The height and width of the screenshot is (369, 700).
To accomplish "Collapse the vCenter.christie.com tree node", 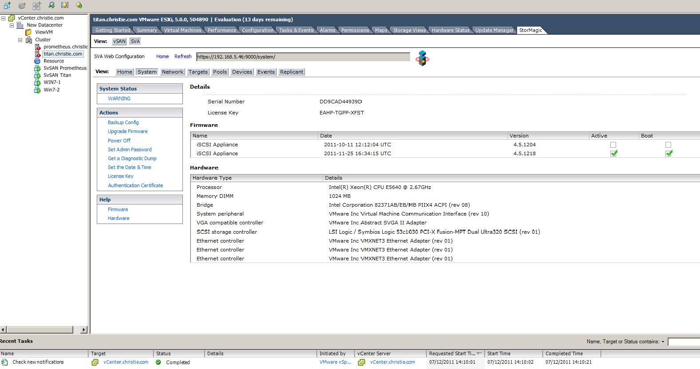I will tap(3, 18).
